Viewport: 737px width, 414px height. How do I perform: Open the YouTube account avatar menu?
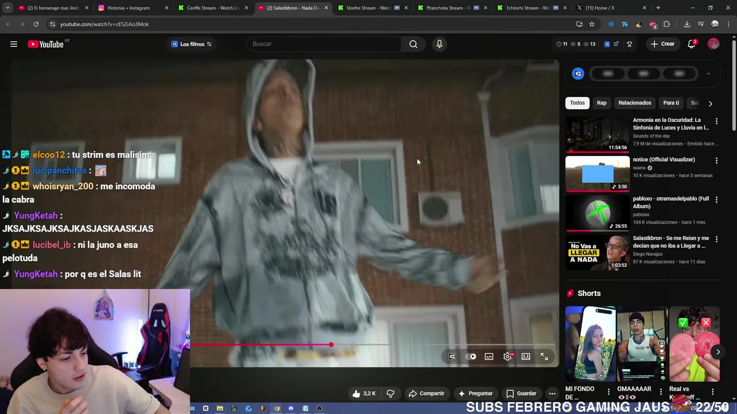pyautogui.click(x=713, y=44)
